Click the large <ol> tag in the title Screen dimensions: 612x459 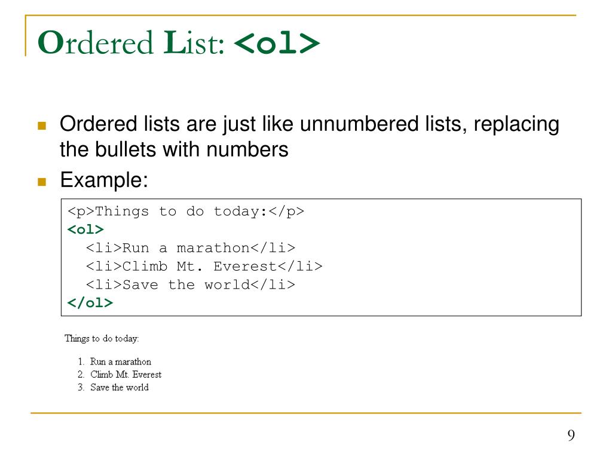pyautogui.click(x=277, y=43)
